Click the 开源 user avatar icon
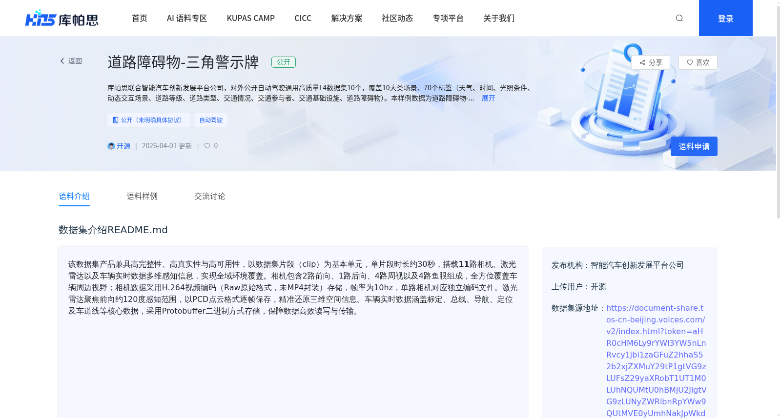781x418 pixels. tap(111, 146)
